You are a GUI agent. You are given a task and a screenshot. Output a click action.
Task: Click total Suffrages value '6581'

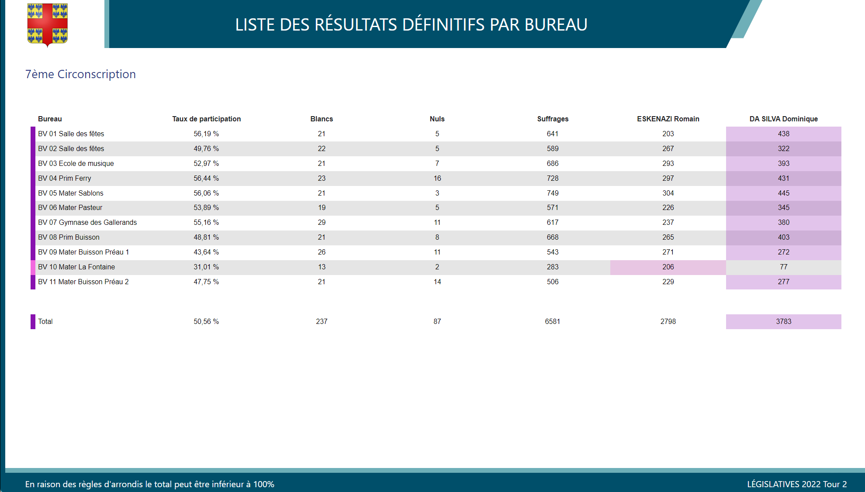point(553,322)
